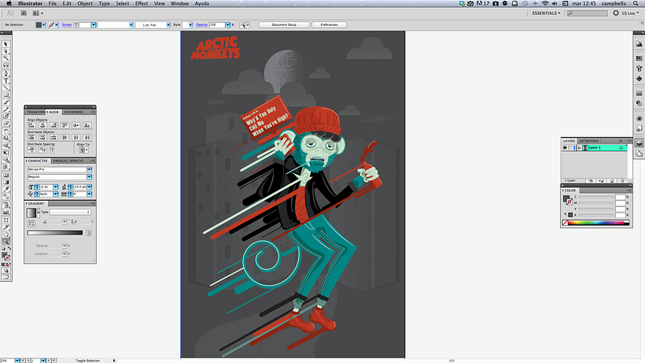The image size is (645, 363).
Task: Click the Wi-Fi menu bar icon
Action: click(x=545, y=3)
